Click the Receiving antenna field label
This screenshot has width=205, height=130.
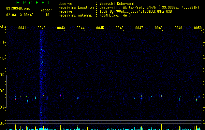point(75,15)
